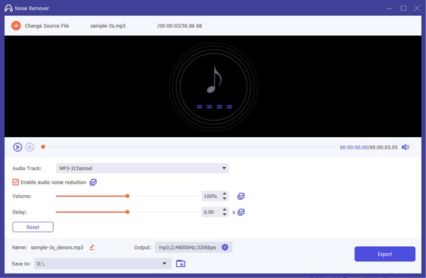
Task: Minimize the Noise Remover window
Action: click(389, 8)
